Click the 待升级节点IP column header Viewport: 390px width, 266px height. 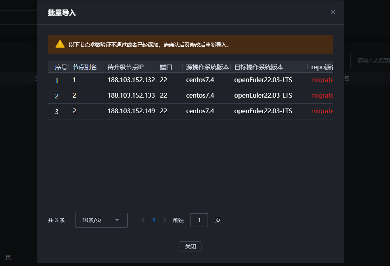tap(125, 67)
